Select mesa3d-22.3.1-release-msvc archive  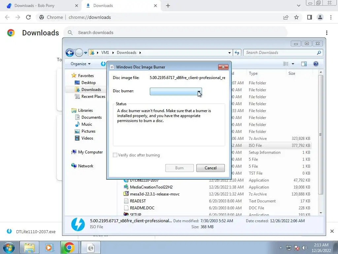[154, 194]
